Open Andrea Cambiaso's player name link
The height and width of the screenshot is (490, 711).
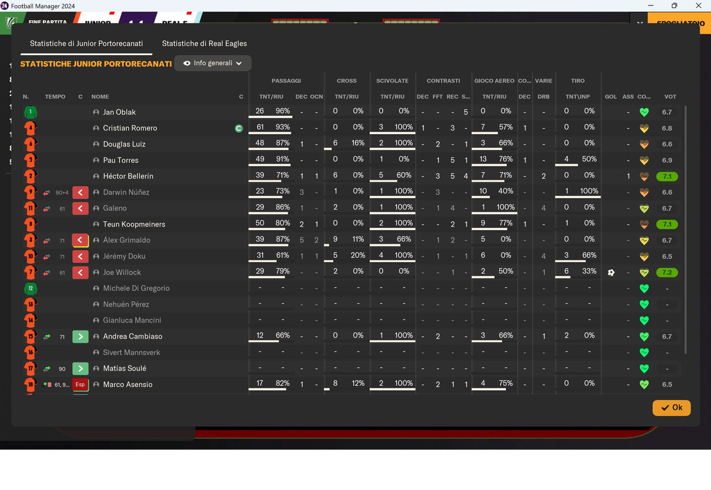(x=132, y=336)
